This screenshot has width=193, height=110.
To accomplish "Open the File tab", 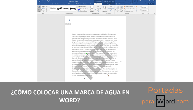I will 39,4.
